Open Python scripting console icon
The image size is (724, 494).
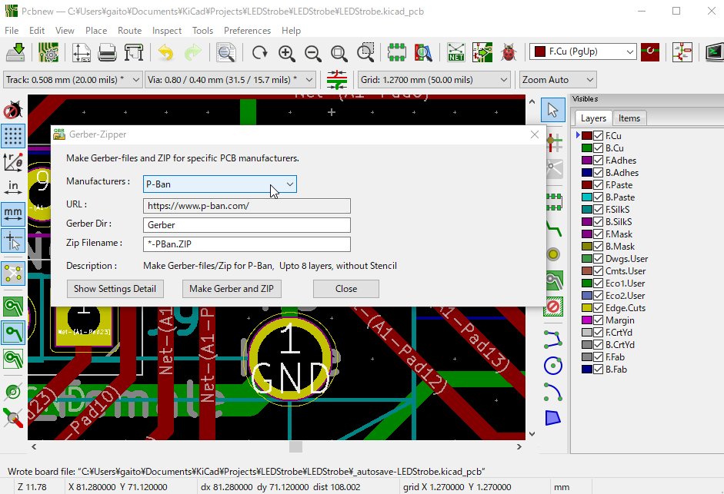714,52
